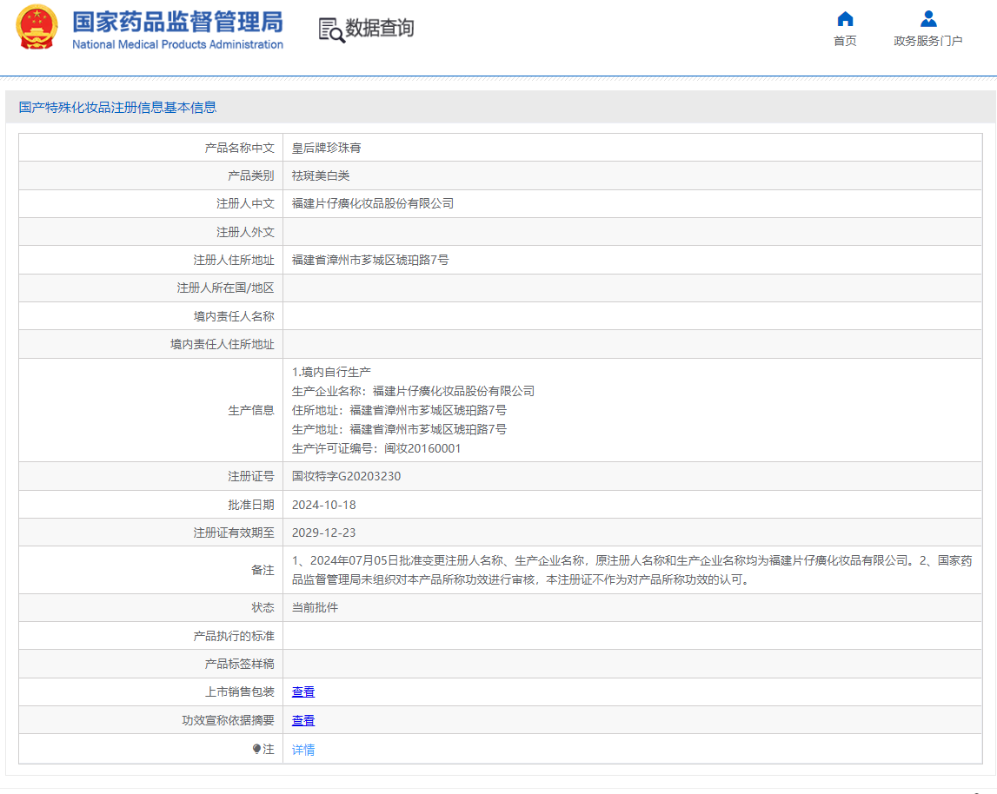Click the 政务服务门户 person icon

[928, 19]
